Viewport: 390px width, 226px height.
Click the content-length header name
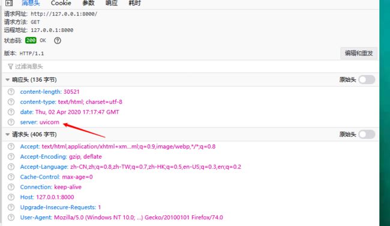tap(41, 92)
